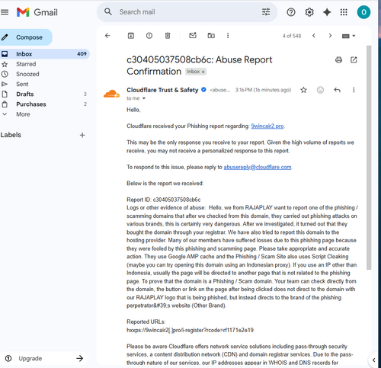Open the input tools dropdown
381x368 pixels.
coord(348,36)
